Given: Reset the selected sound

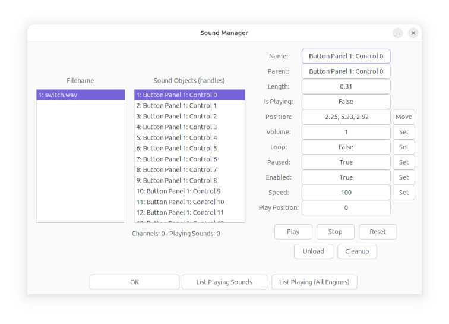Looking at the screenshot, I should pyautogui.click(x=378, y=232).
